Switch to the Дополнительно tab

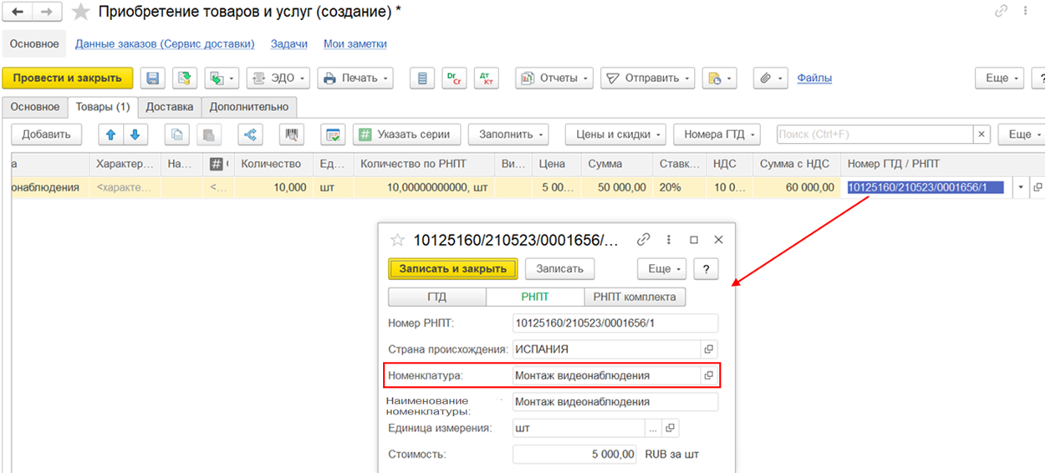coord(249,107)
